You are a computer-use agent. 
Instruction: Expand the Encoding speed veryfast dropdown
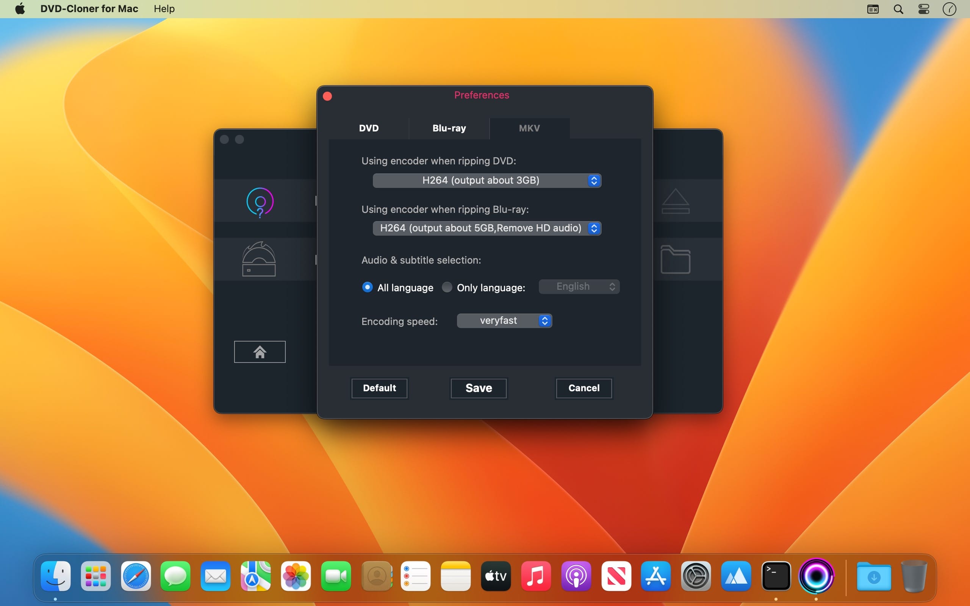pyautogui.click(x=504, y=321)
